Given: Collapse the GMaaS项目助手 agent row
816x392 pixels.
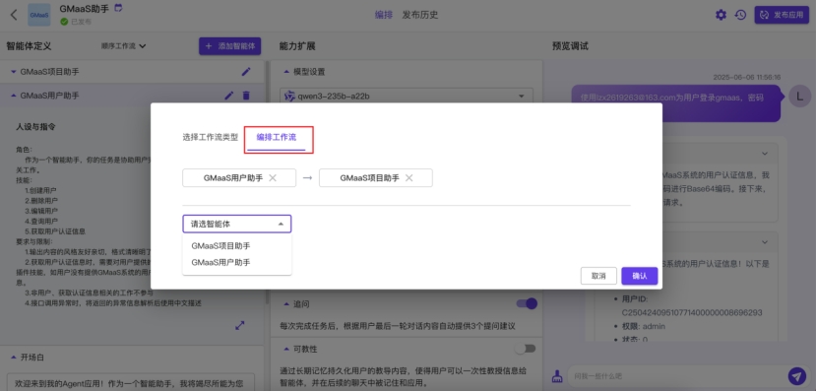Looking at the screenshot, I should coord(14,72).
